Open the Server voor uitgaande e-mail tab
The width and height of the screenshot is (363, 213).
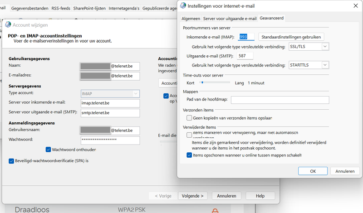coord(230,19)
